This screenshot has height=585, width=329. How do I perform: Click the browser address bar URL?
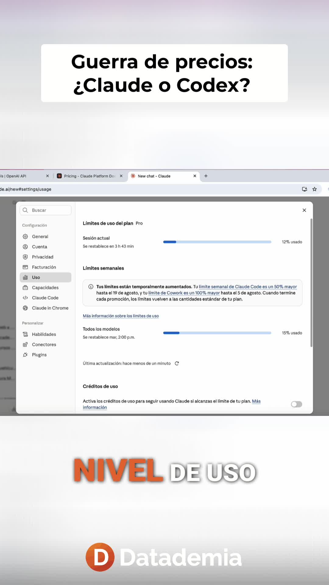click(26, 189)
